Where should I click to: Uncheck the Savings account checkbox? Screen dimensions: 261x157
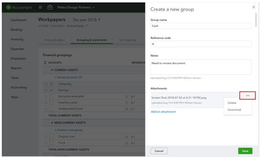pos(51,90)
